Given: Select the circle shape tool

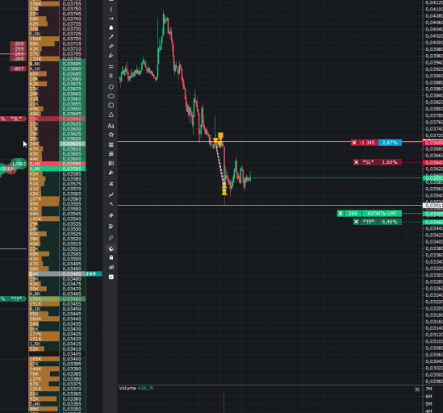Looking at the screenshot, I should [111, 87].
